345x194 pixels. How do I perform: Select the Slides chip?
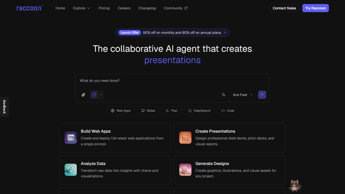[x=148, y=111]
